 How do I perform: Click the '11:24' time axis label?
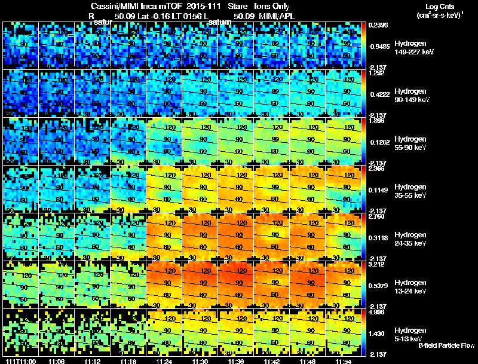pos(164,362)
